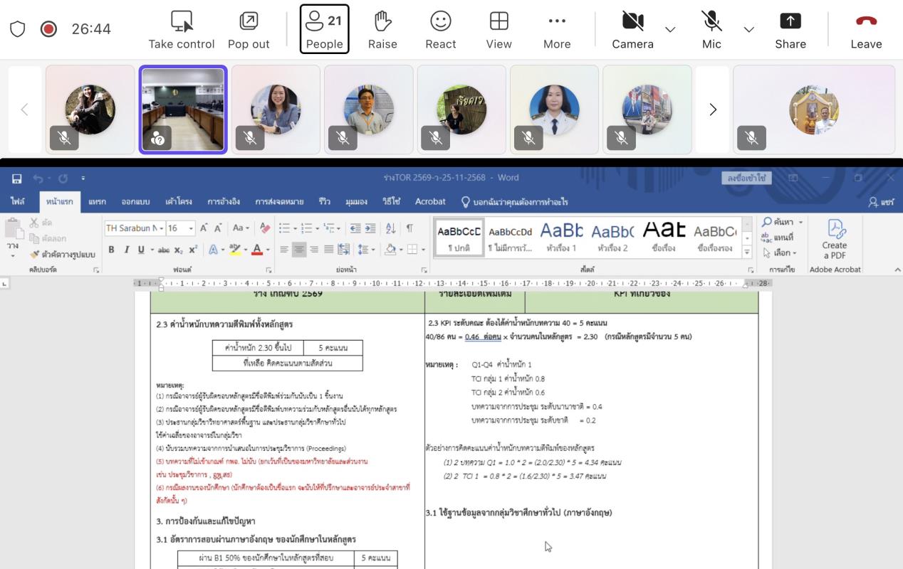Expand the Mic options dropdown arrow
Viewport: 903px width, 569px height.
tap(748, 30)
